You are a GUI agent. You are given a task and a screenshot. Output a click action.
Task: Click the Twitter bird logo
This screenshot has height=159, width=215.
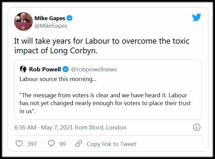[197, 18]
